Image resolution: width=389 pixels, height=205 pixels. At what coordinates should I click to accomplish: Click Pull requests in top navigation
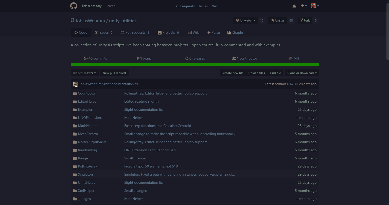point(185,6)
